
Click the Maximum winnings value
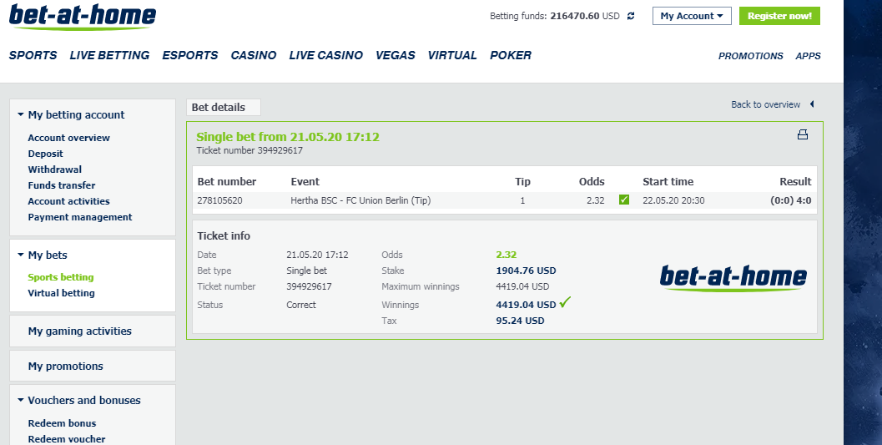522,286
